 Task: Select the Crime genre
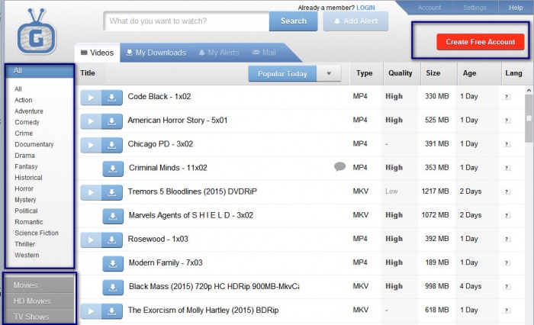(x=24, y=134)
